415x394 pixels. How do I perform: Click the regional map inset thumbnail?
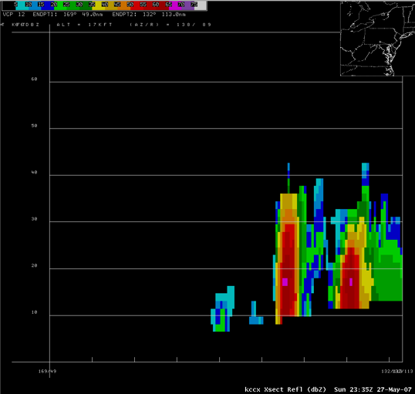pos(378,39)
